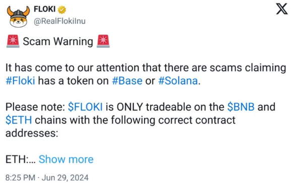This screenshot has height=183, width=293.
Task: Click the Jun 29, 2024 date
Action: point(65,177)
